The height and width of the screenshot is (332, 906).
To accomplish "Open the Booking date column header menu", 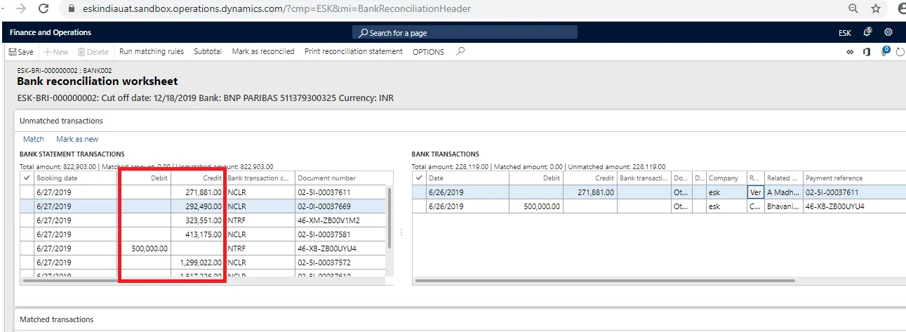I will click(x=75, y=178).
